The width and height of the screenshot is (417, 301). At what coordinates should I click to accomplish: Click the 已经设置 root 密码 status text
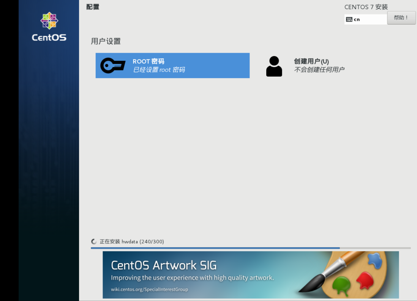tap(159, 70)
